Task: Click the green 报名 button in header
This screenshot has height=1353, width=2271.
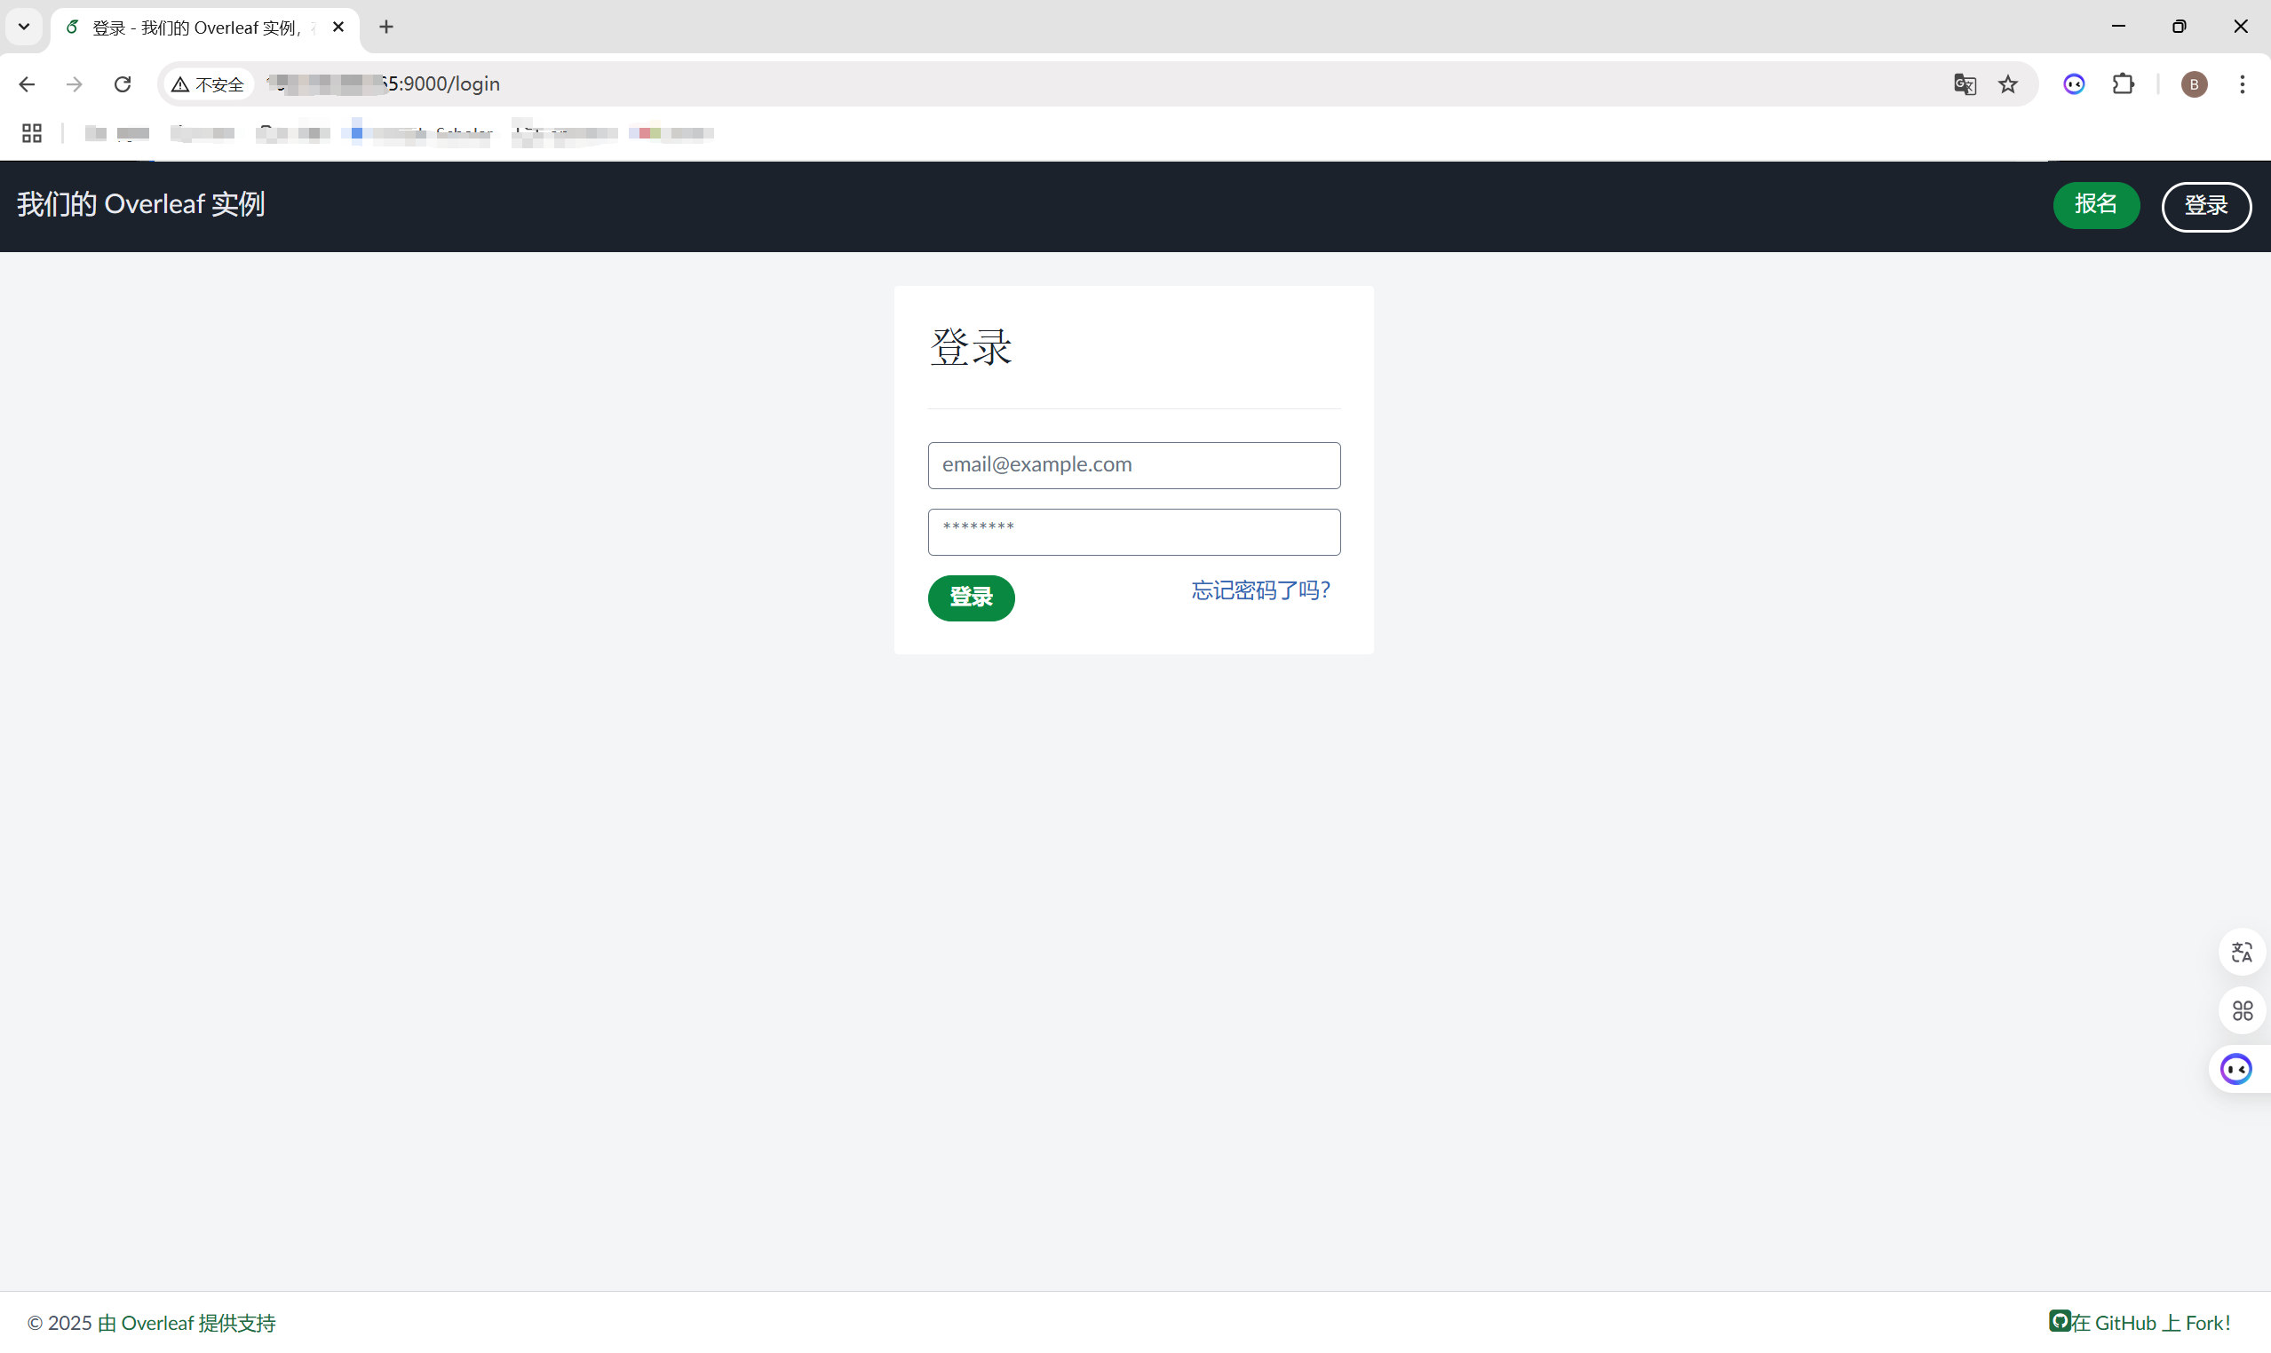Action: 2096,204
